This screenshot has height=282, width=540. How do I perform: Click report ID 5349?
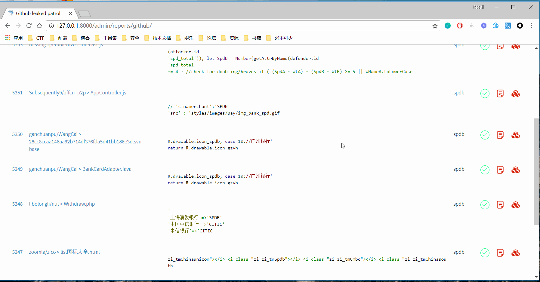(17, 169)
